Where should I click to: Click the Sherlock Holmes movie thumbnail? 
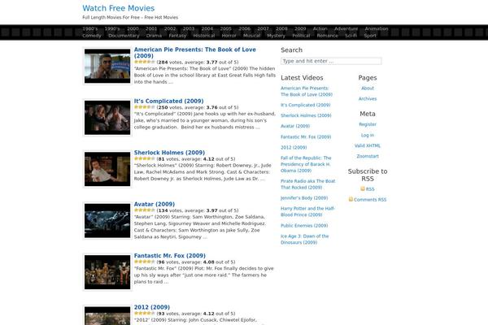(x=107, y=169)
